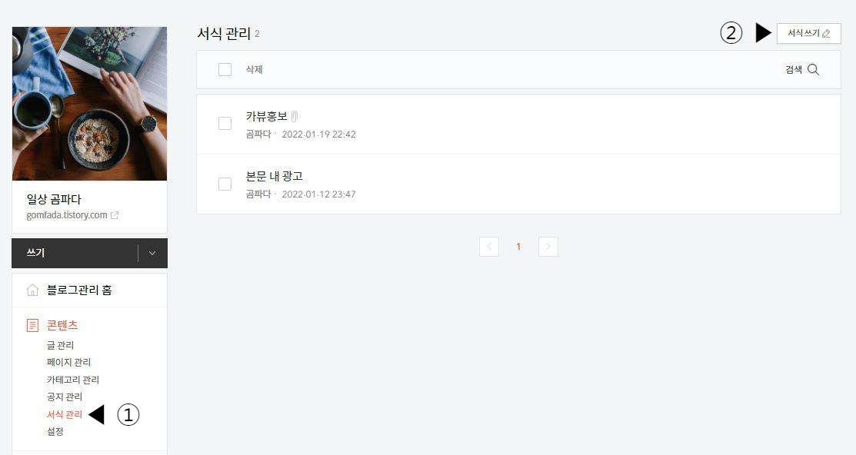Open search by clicking the magnifier icon
856x455 pixels.
coord(813,69)
